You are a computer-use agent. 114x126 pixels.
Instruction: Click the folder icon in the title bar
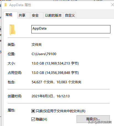6,5
